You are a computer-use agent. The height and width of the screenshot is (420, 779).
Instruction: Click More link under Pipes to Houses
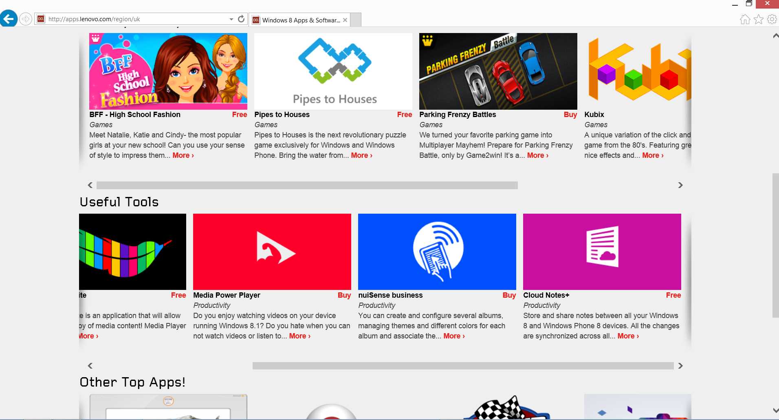coord(361,155)
